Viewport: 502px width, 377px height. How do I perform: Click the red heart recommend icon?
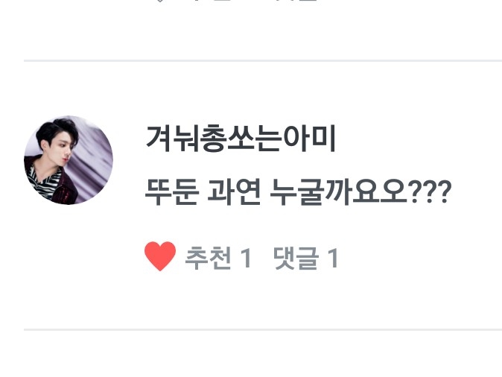point(160,256)
